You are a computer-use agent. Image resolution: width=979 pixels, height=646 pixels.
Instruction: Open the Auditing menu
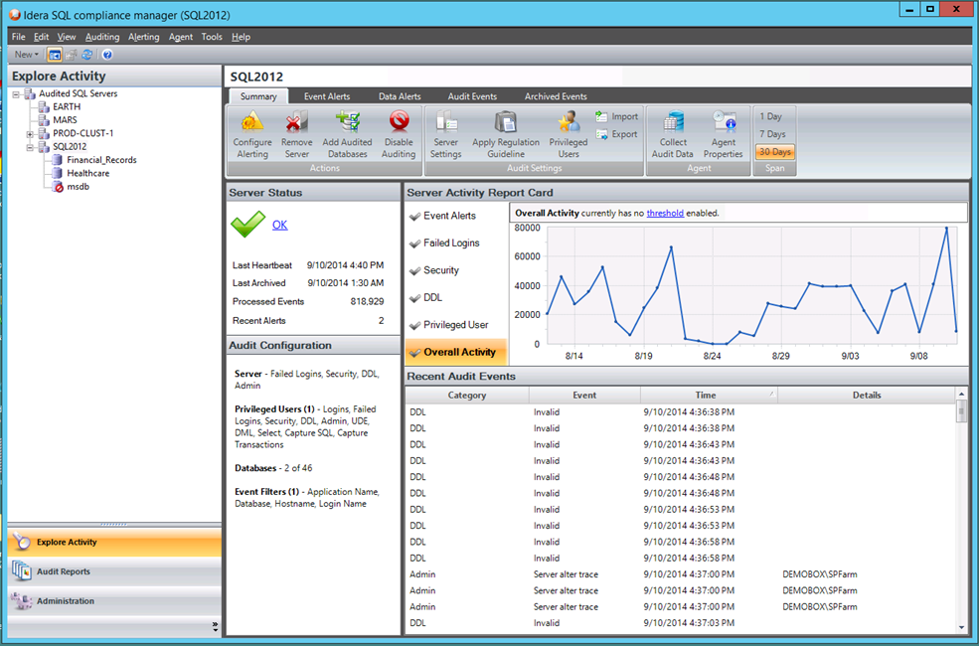click(x=102, y=37)
